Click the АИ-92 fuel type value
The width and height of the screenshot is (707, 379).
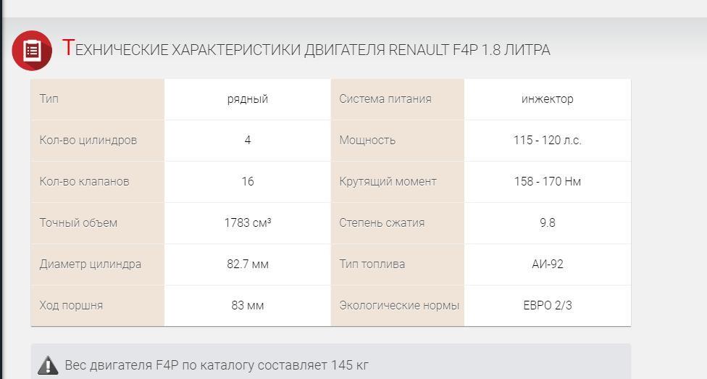tap(547, 265)
